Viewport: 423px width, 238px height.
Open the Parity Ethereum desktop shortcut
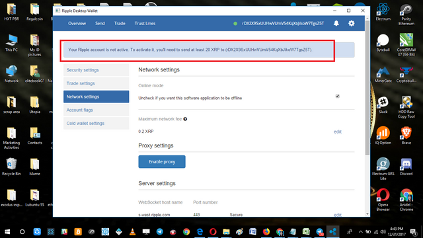[406, 15]
